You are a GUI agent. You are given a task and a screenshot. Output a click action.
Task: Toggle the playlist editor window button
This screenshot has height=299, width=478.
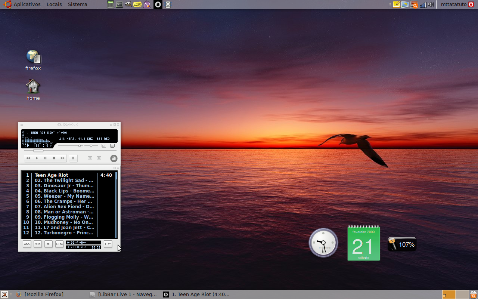(112, 146)
